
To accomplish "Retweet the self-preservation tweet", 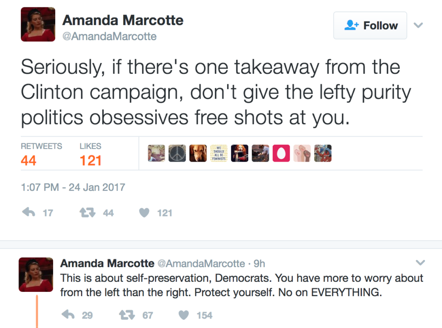I will click(x=127, y=315).
